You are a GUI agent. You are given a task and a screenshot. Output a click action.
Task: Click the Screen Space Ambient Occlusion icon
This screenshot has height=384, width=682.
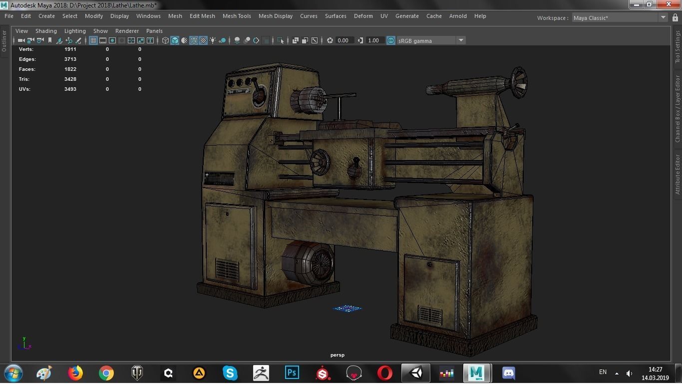tap(237, 40)
